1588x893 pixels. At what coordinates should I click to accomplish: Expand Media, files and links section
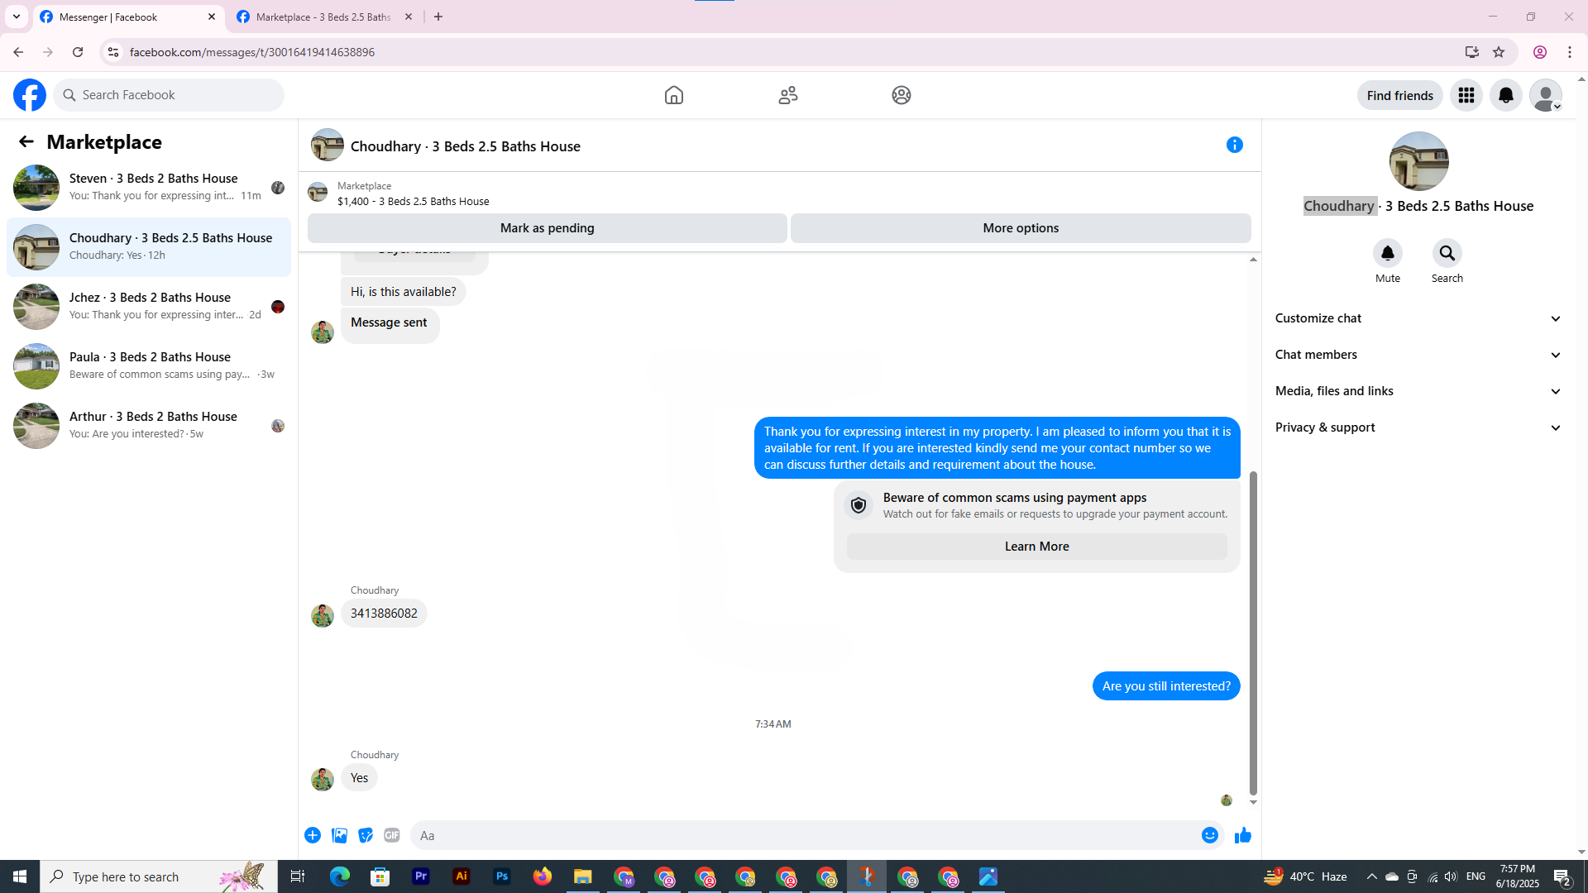click(1418, 391)
